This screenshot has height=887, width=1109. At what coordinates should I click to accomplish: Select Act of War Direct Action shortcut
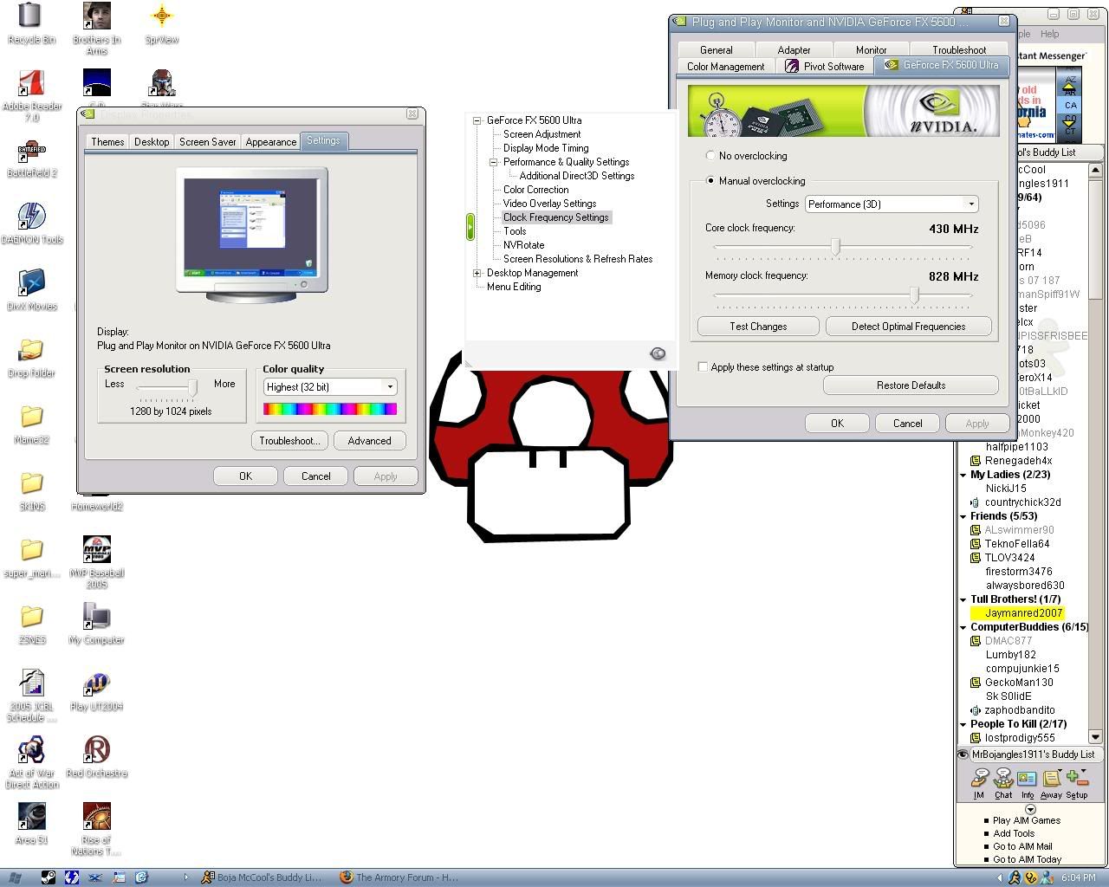(x=31, y=762)
